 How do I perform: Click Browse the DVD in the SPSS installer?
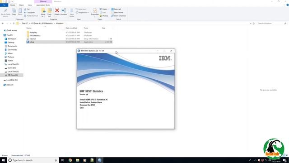click(x=87, y=105)
